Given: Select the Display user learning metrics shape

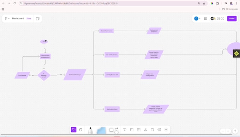Looking at the screenshot, I should point(150,75).
